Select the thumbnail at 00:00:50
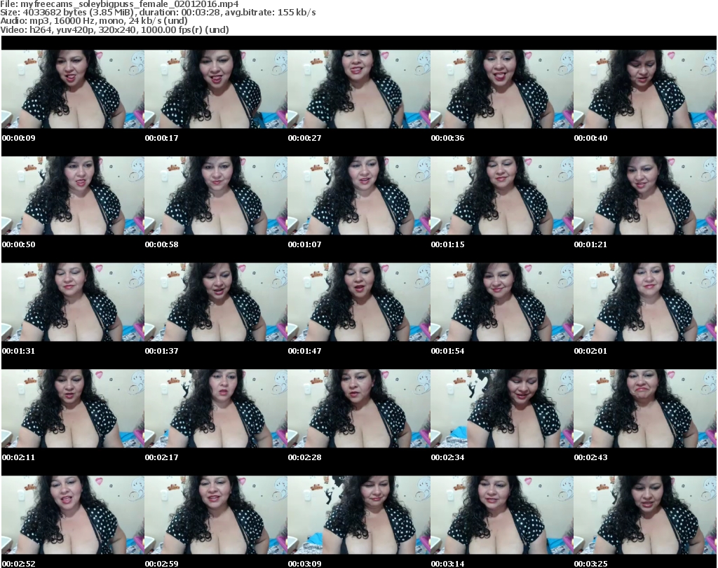 [x=73, y=195]
